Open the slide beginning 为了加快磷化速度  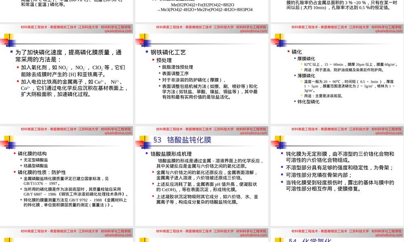tap(67, 74)
